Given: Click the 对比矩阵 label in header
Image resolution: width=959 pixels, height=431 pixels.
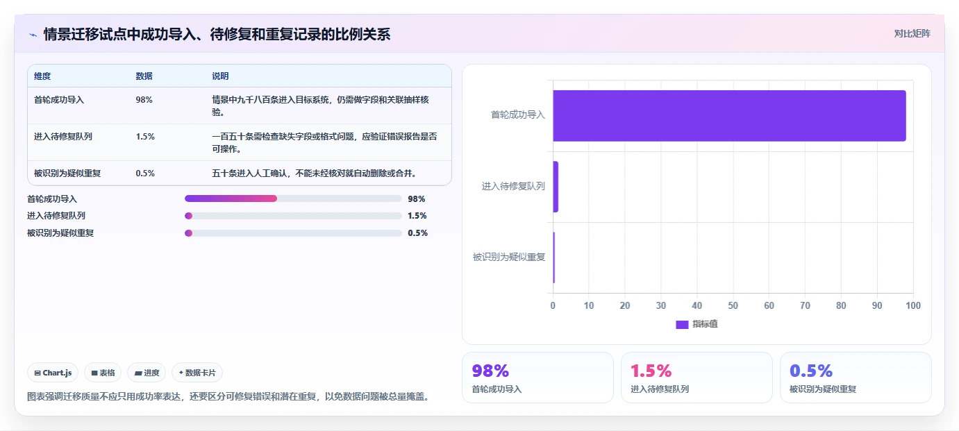Looking at the screenshot, I should tap(912, 33).
